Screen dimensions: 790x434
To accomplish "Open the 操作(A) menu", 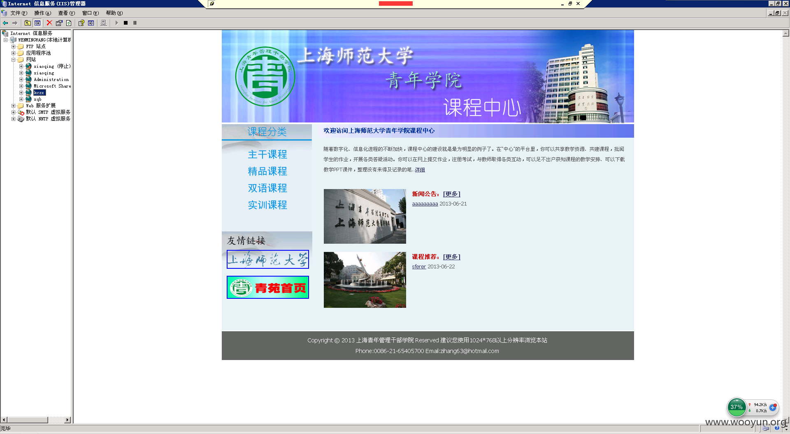I will [43, 13].
